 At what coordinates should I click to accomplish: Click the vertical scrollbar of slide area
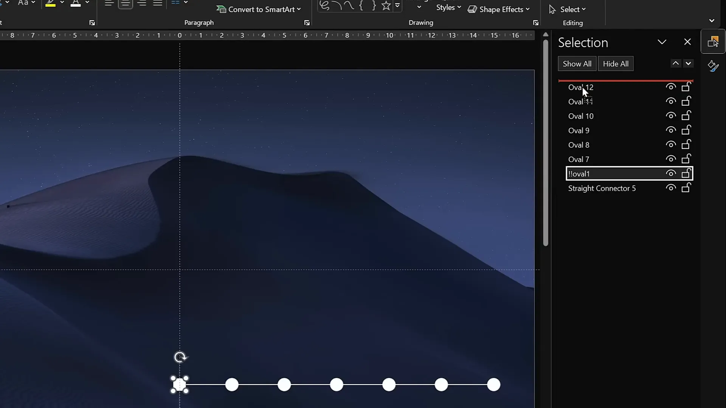coord(545,144)
